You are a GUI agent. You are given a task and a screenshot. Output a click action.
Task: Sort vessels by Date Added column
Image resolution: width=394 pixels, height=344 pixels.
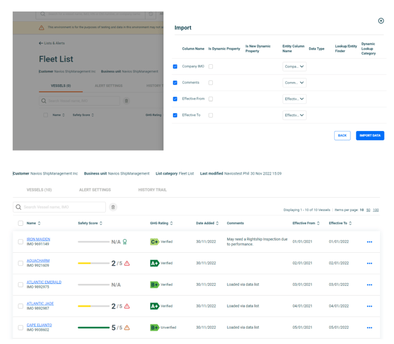(x=217, y=223)
